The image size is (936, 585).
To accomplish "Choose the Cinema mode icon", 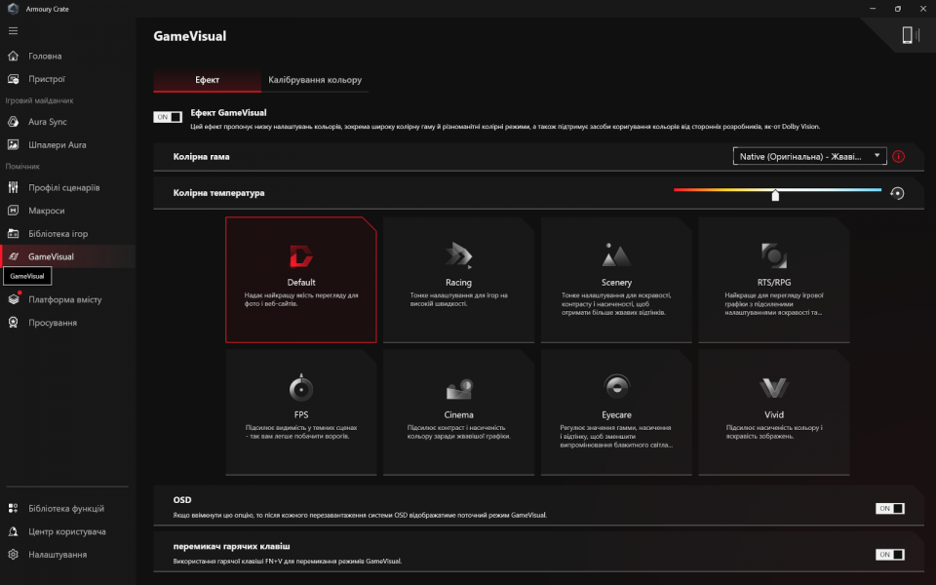I will (459, 389).
